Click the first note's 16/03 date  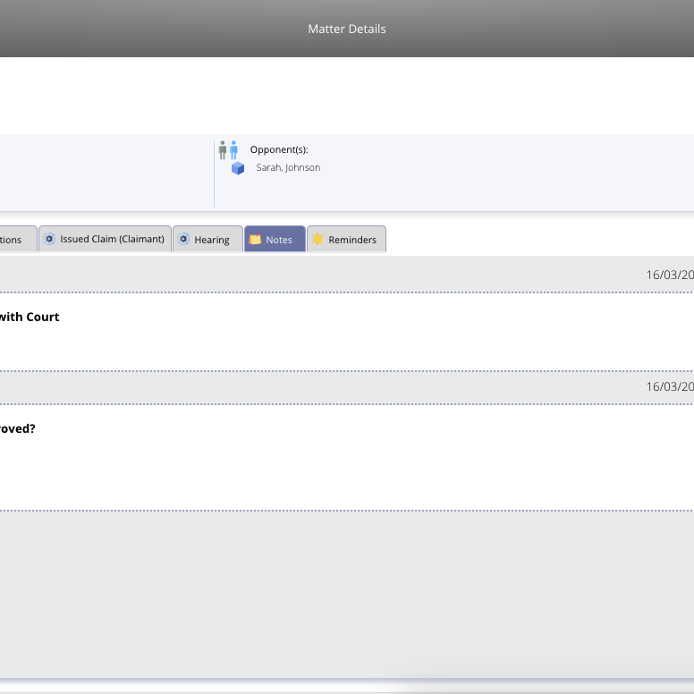point(670,275)
